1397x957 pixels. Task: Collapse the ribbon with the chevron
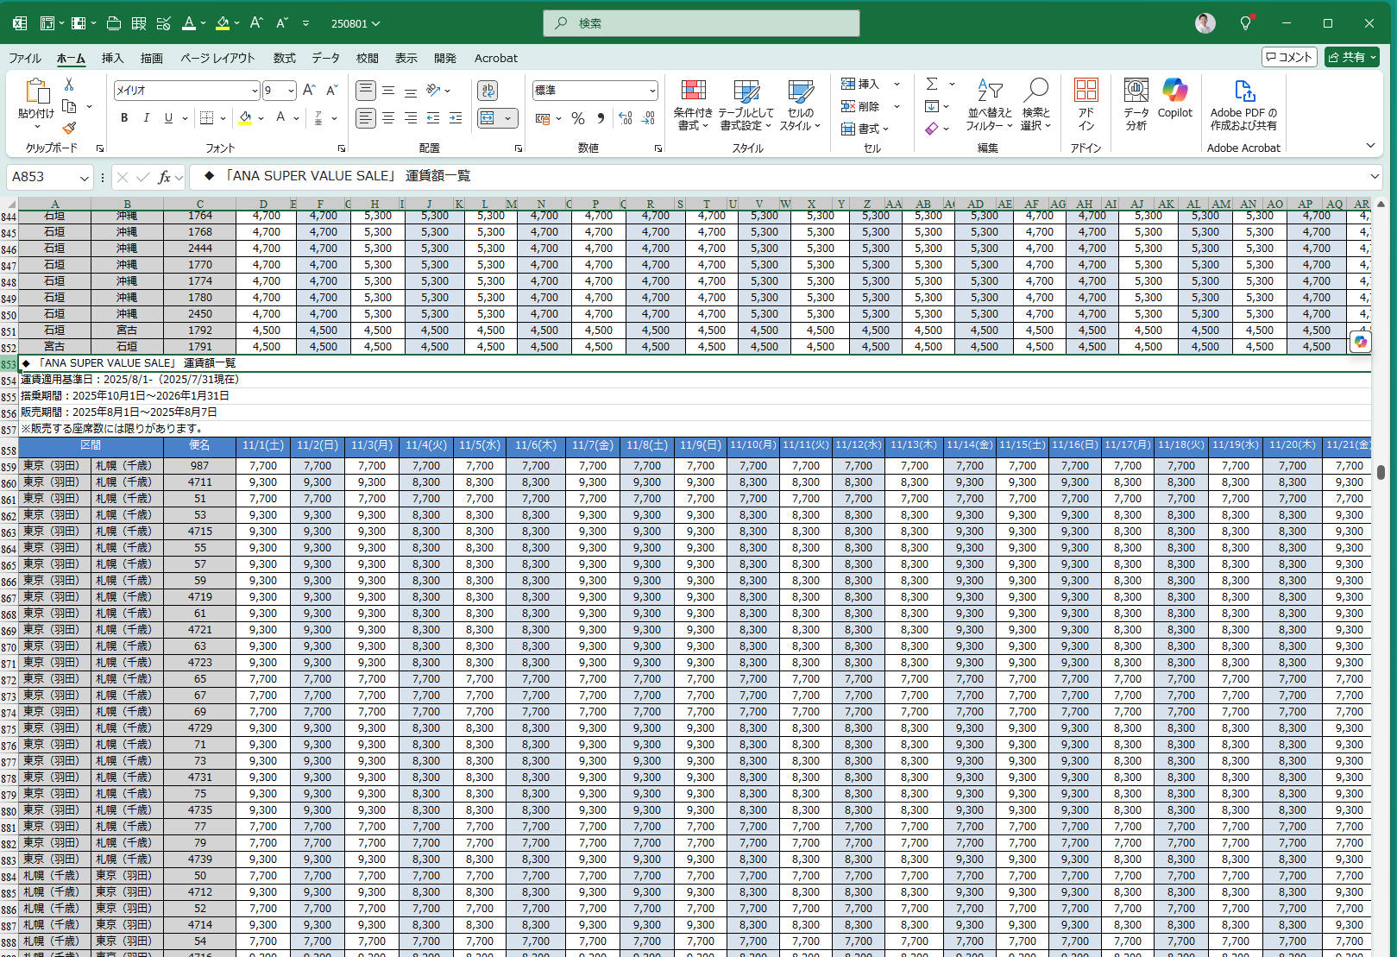click(1370, 145)
